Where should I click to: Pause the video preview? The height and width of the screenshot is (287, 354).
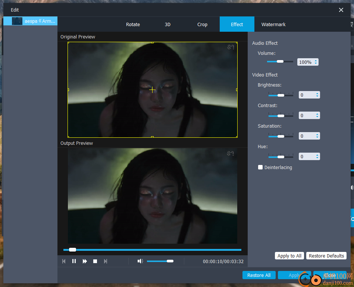coord(74,261)
